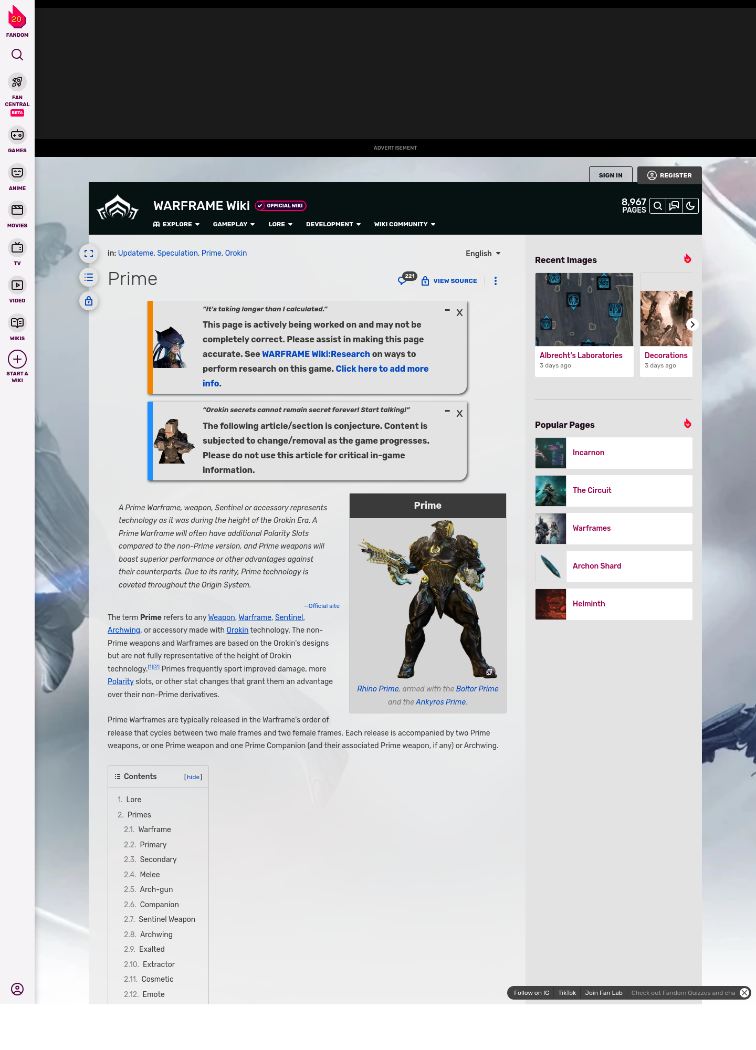Follow the WARFRAME Wiki:Research link
This screenshot has width=756, height=1050.
(316, 354)
